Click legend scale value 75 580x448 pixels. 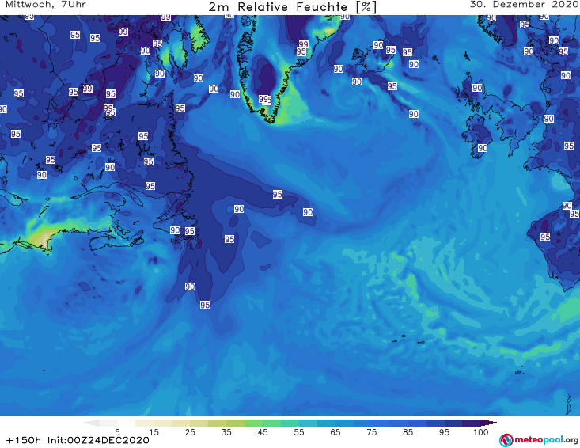(372, 432)
